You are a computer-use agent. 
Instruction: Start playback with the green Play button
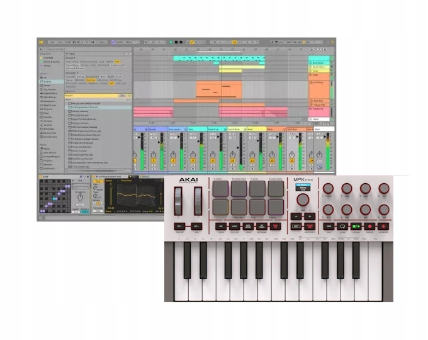click(171, 42)
